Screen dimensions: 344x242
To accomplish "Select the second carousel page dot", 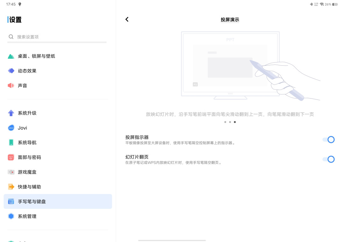I will [x=230, y=122].
